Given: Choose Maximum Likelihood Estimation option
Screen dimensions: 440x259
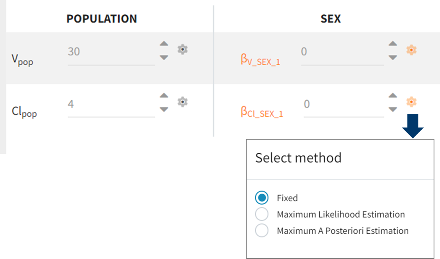Looking at the screenshot, I should click(x=262, y=214).
